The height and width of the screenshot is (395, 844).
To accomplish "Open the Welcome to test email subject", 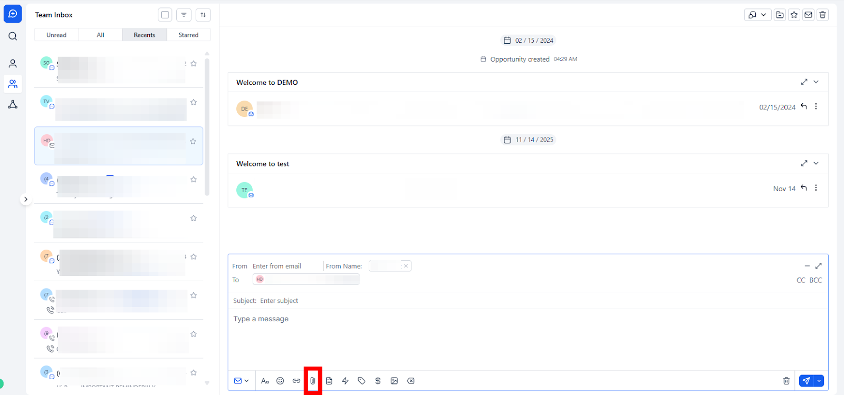I will [263, 164].
